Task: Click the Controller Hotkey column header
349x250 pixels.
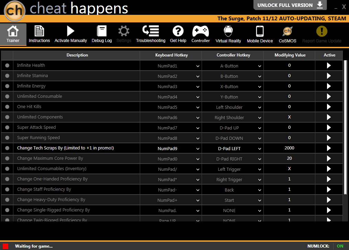Action: 233,55
